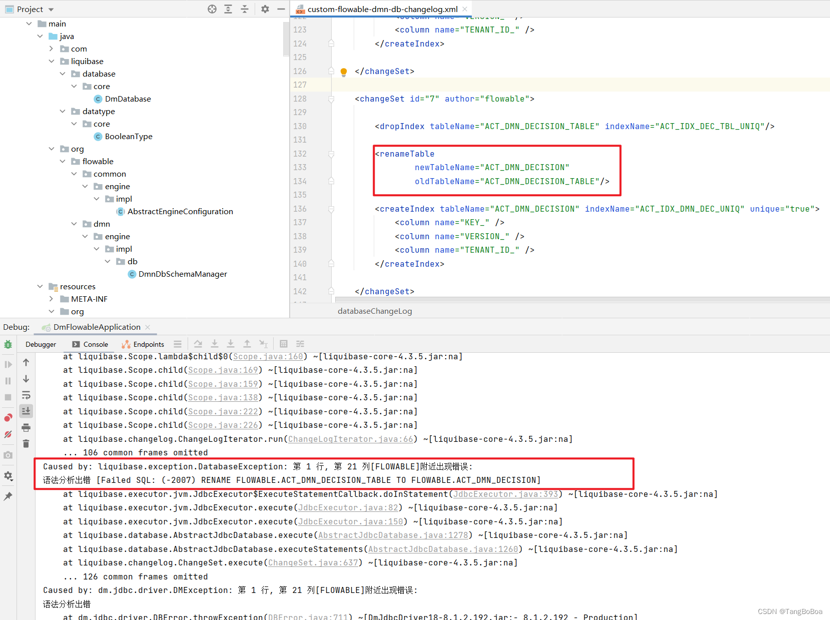Expand the META-INF folder
Image resolution: width=830 pixels, height=620 pixels.
tap(51, 299)
